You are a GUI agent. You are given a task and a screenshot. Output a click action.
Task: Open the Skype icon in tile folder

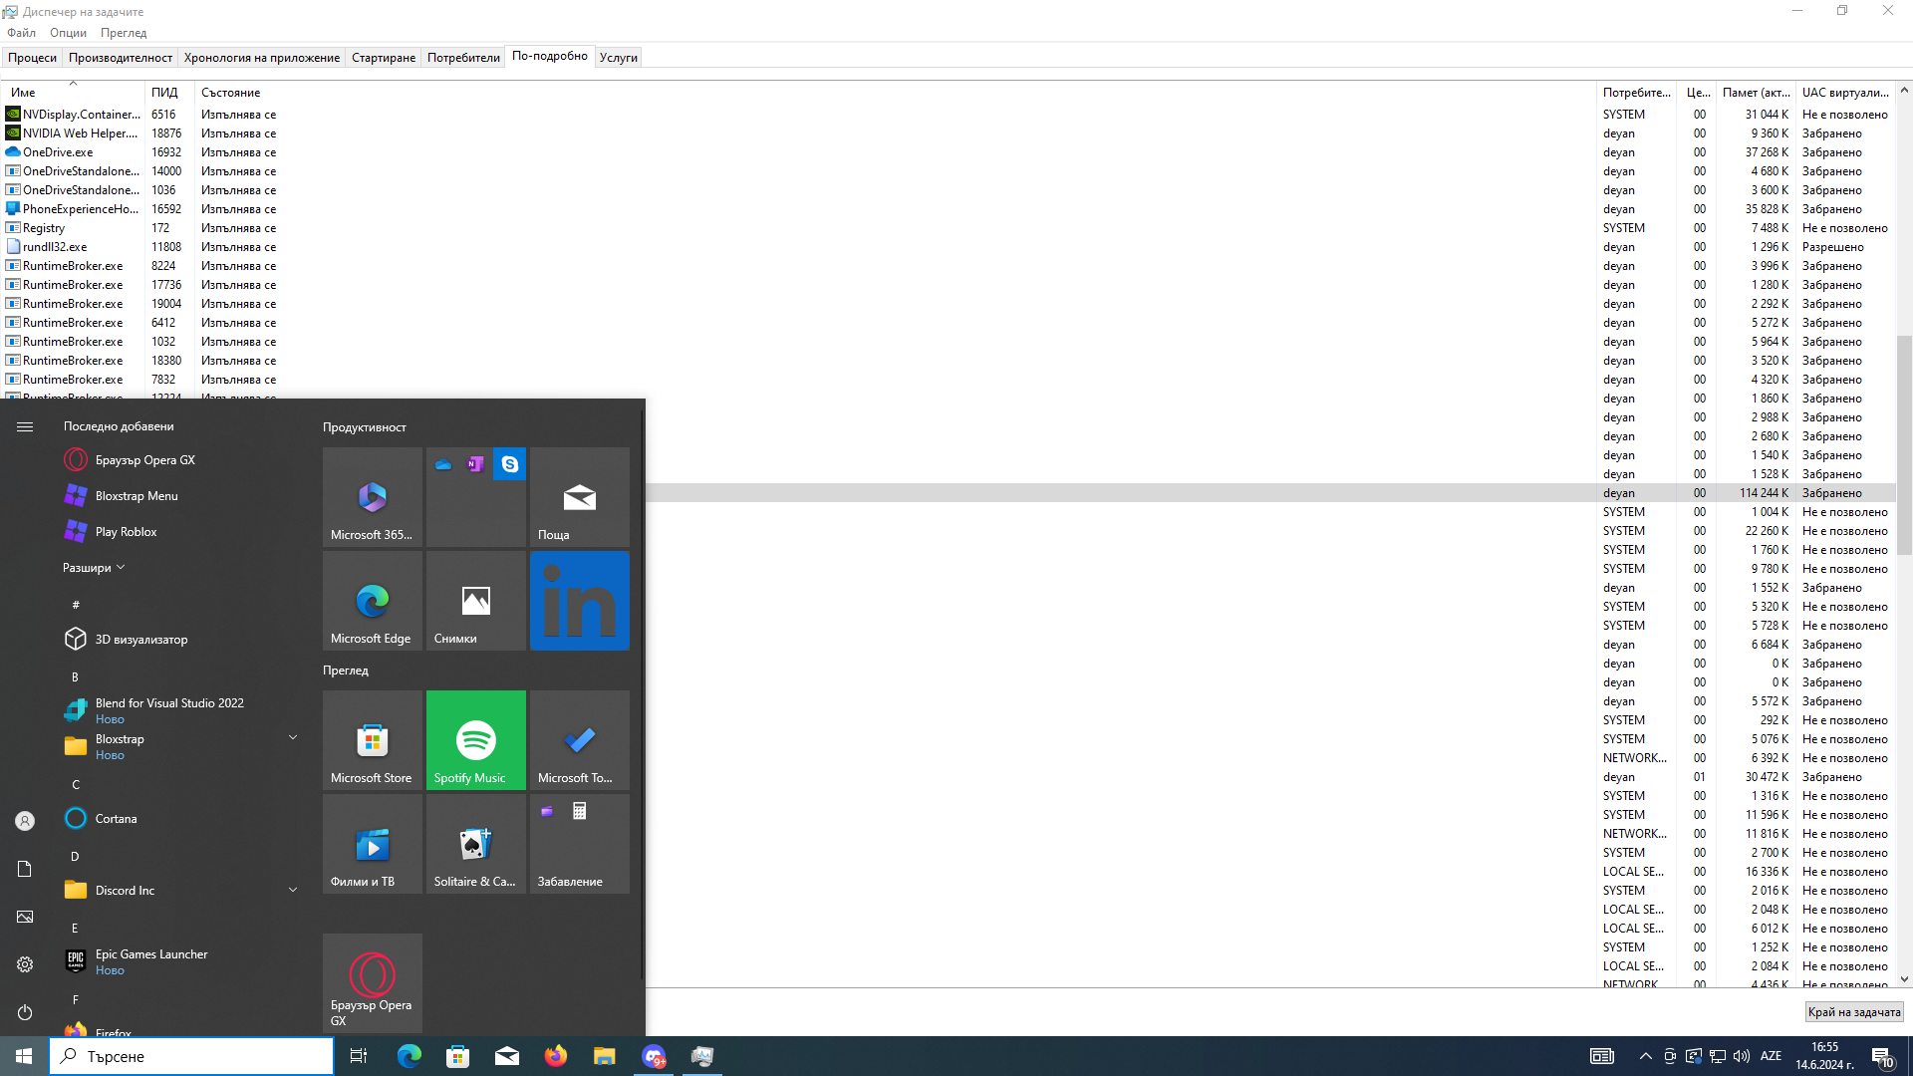coord(509,464)
